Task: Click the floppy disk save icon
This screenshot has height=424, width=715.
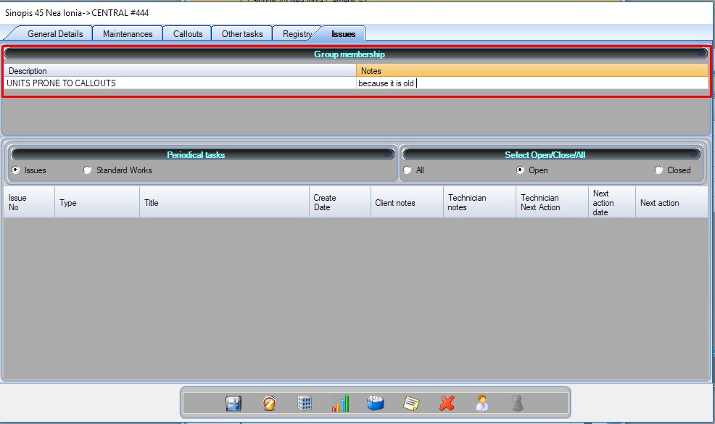Action: pos(233,403)
